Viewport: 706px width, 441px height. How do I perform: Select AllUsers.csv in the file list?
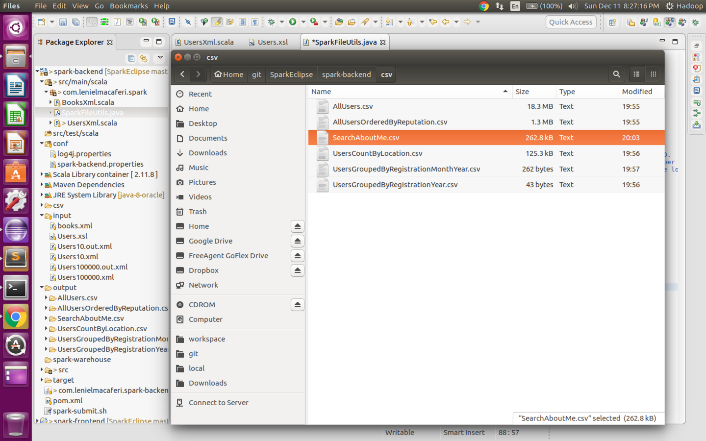click(353, 106)
